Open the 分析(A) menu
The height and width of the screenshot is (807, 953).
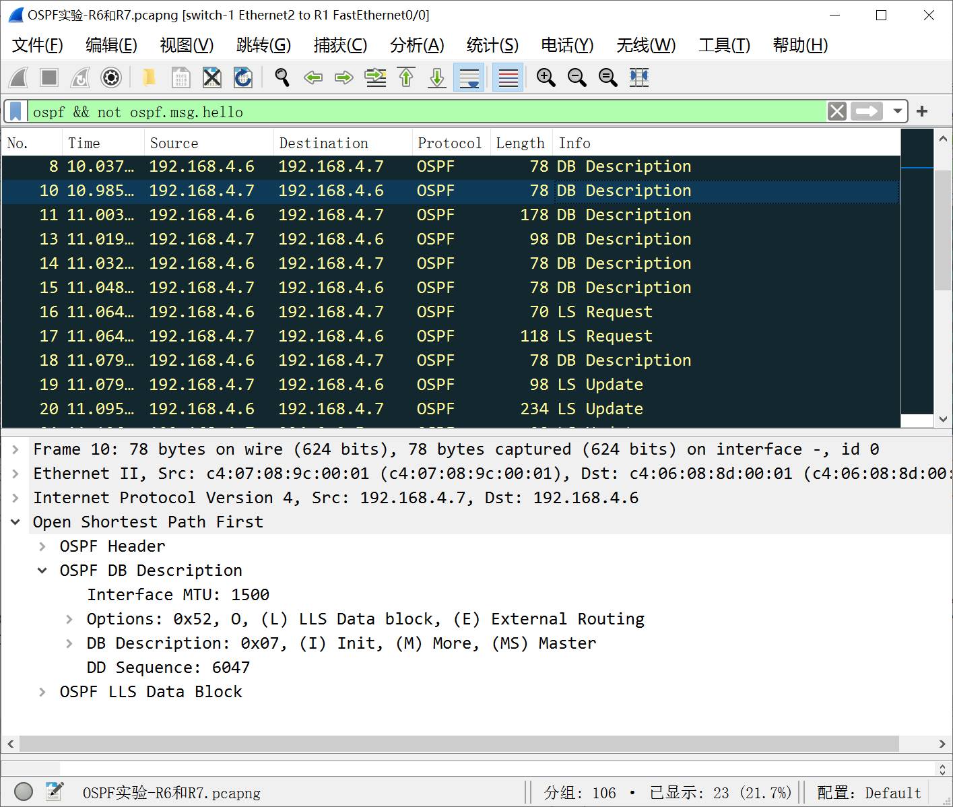click(x=417, y=45)
